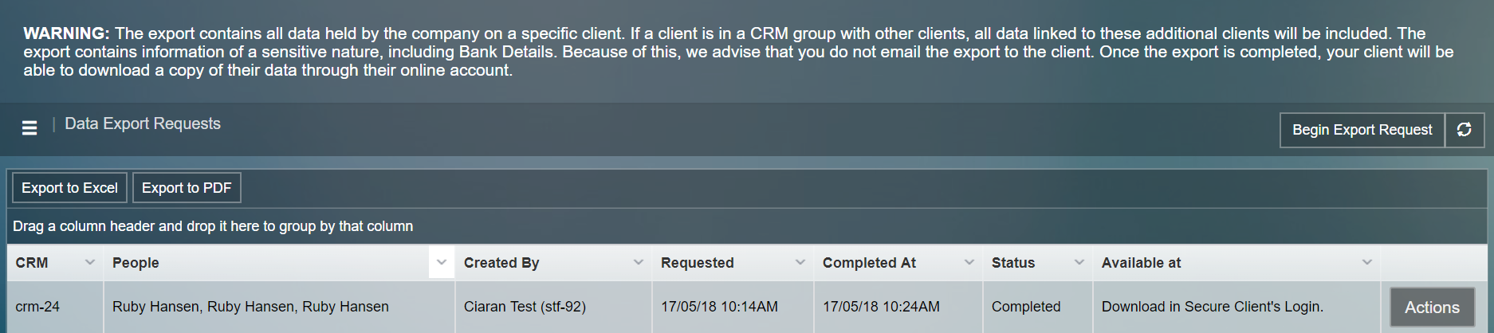Open Requested column dropdown arrow
Image resolution: width=1494 pixels, height=333 pixels.
click(800, 262)
